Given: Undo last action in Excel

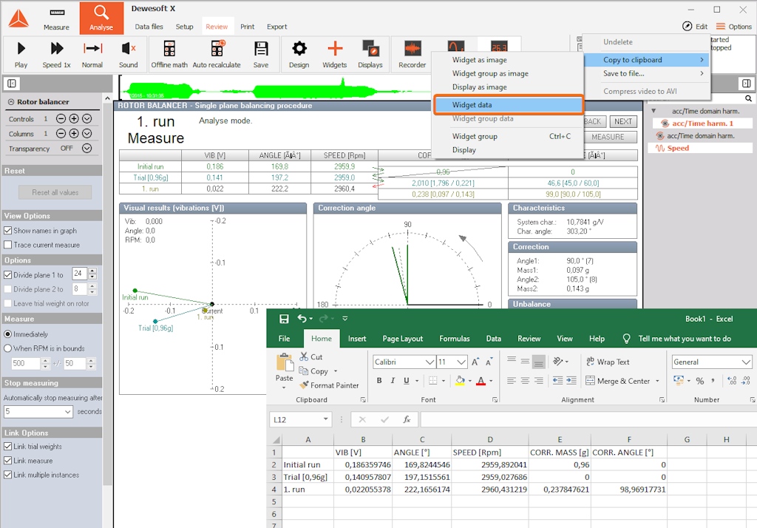Looking at the screenshot, I should point(302,318).
